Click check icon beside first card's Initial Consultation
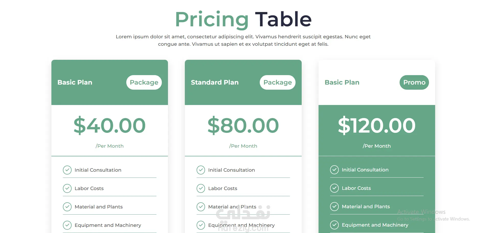 [x=67, y=170]
